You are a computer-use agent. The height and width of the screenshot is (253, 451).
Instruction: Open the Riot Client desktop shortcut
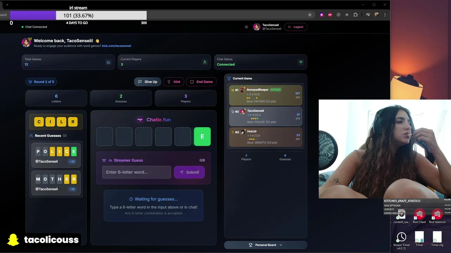[419, 216]
